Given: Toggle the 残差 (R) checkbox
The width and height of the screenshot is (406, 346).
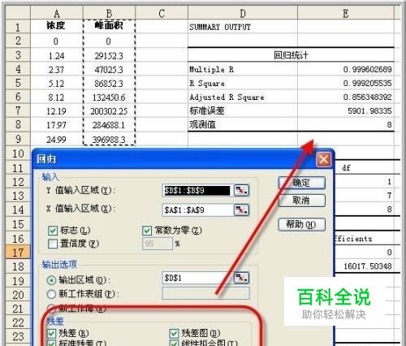Looking at the screenshot, I should pyautogui.click(x=51, y=333).
